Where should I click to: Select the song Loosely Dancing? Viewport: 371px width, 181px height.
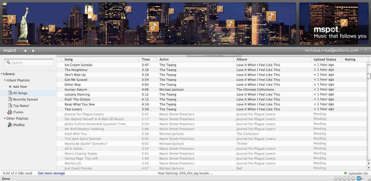point(77,94)
